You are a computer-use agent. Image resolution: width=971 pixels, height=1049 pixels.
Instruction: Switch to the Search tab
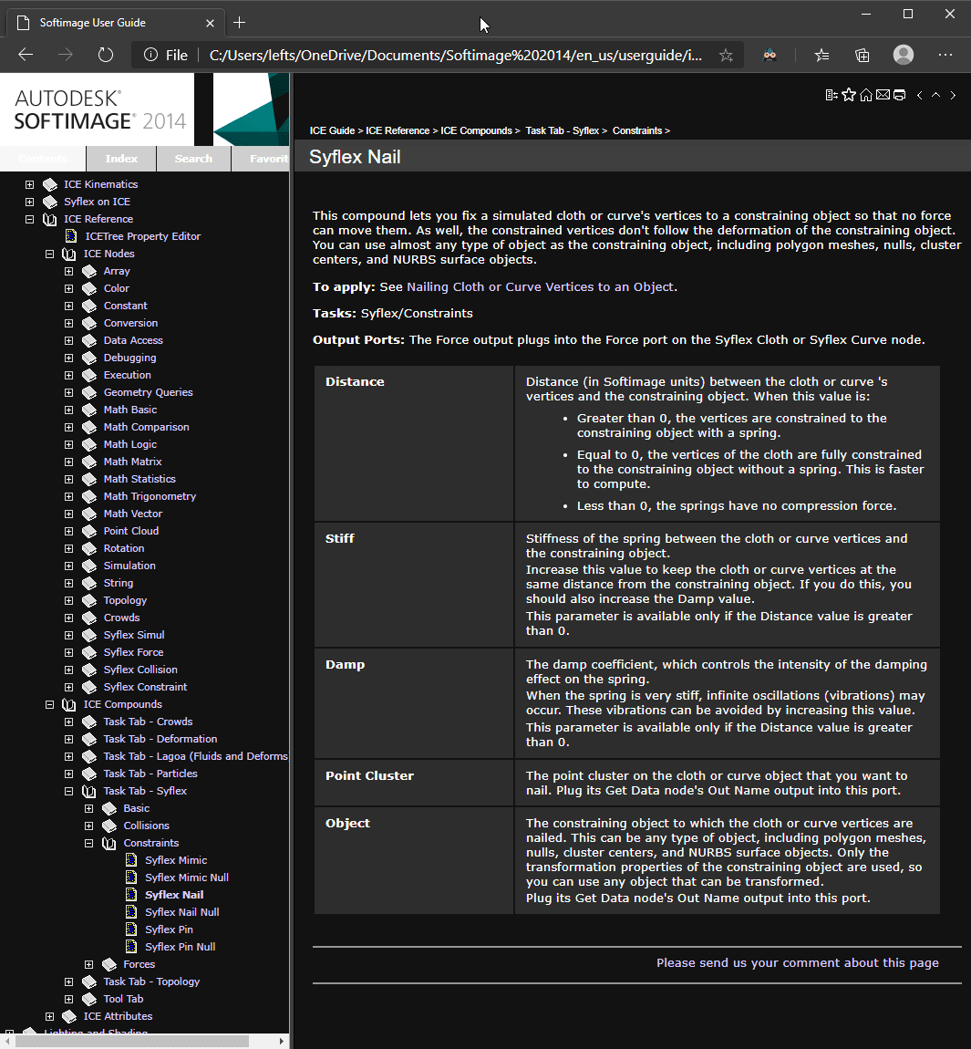pos(193,159)
